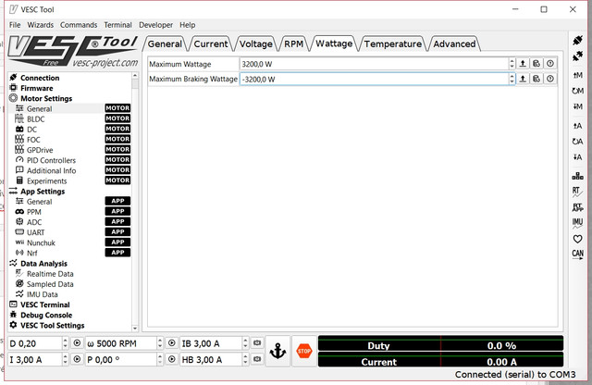The height and width of the screenshot is (385, 592).
Task: Adjust RPM spinner arrows
Action: coord(160,343)
